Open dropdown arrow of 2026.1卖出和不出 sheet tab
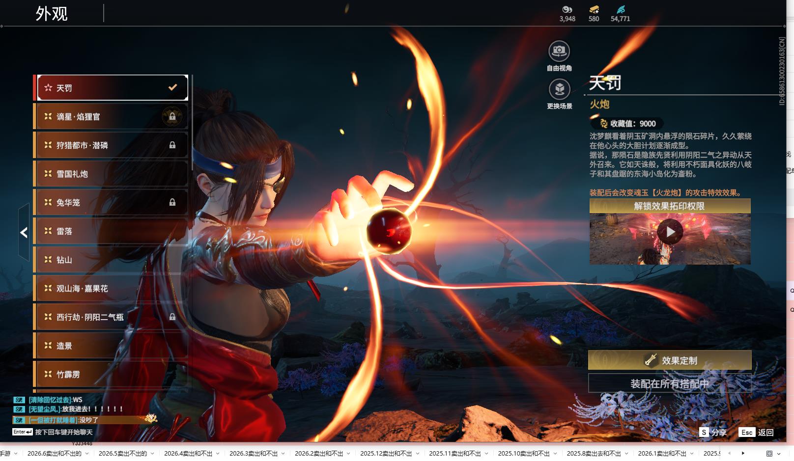The height and width of the screenshot is (461, 794). pyautogui.click(x=692, y=454)
